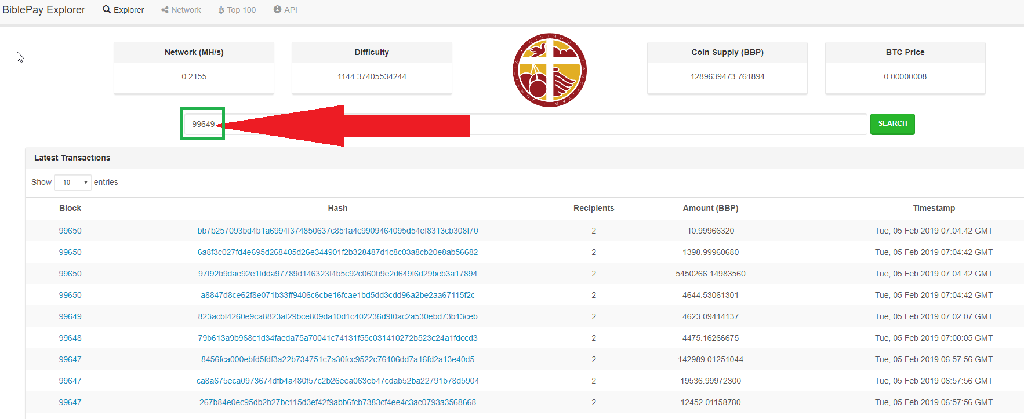Open the Show entries dropdown
This screenshot has height=419, width=1024.
72,182
